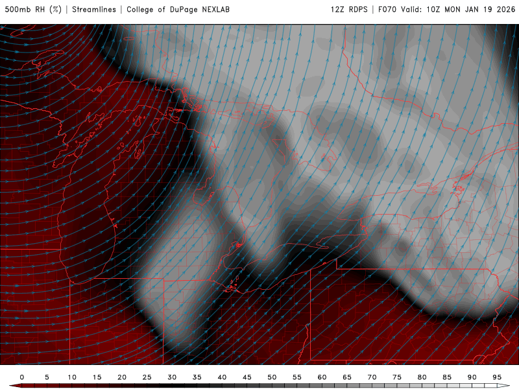This screenshot has height=389, width=519.
Task: Click "College of DuPage NEXLAB" header text
Action: pos(178,10)
